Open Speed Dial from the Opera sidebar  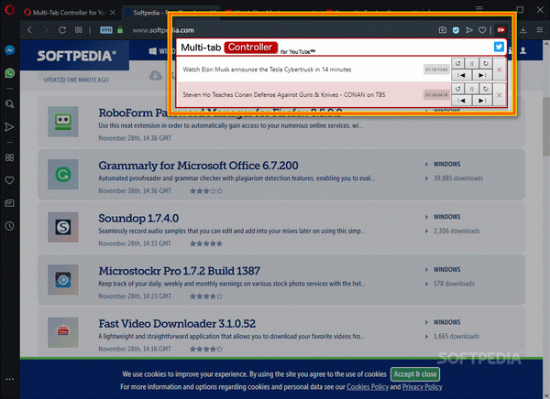pos(9,157)
